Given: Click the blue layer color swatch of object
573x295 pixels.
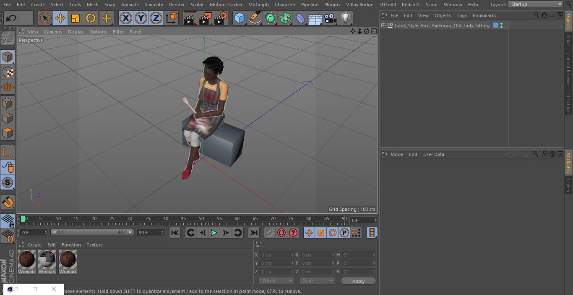Looking at the screenshot, I should tap(496, 26).
